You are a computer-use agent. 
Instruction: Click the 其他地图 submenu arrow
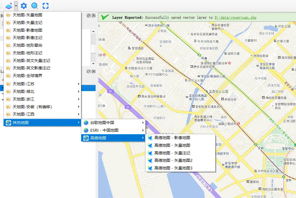tap(79, 122)
